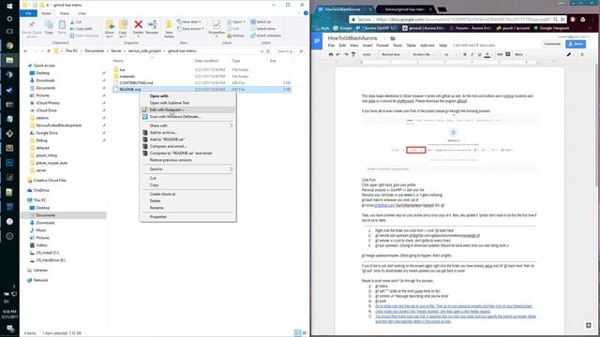Bookmark the page with Chrome star icon
Image resolution: width=600 pixels, height=337 pixels.
coord(562,19)
